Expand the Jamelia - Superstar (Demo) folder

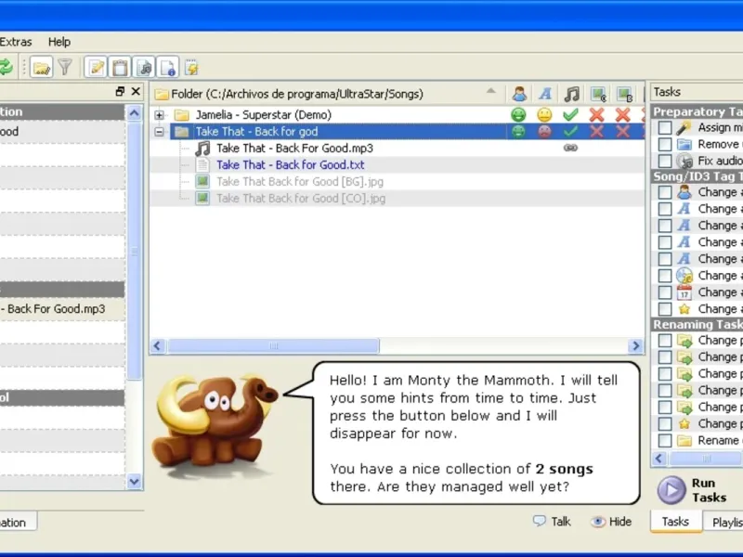coord(159,114)
